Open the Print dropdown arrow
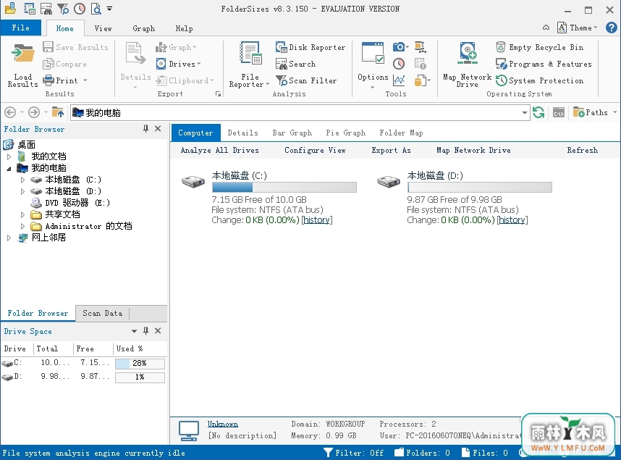The height and width of the screenshot is (460, 621). 85,80
